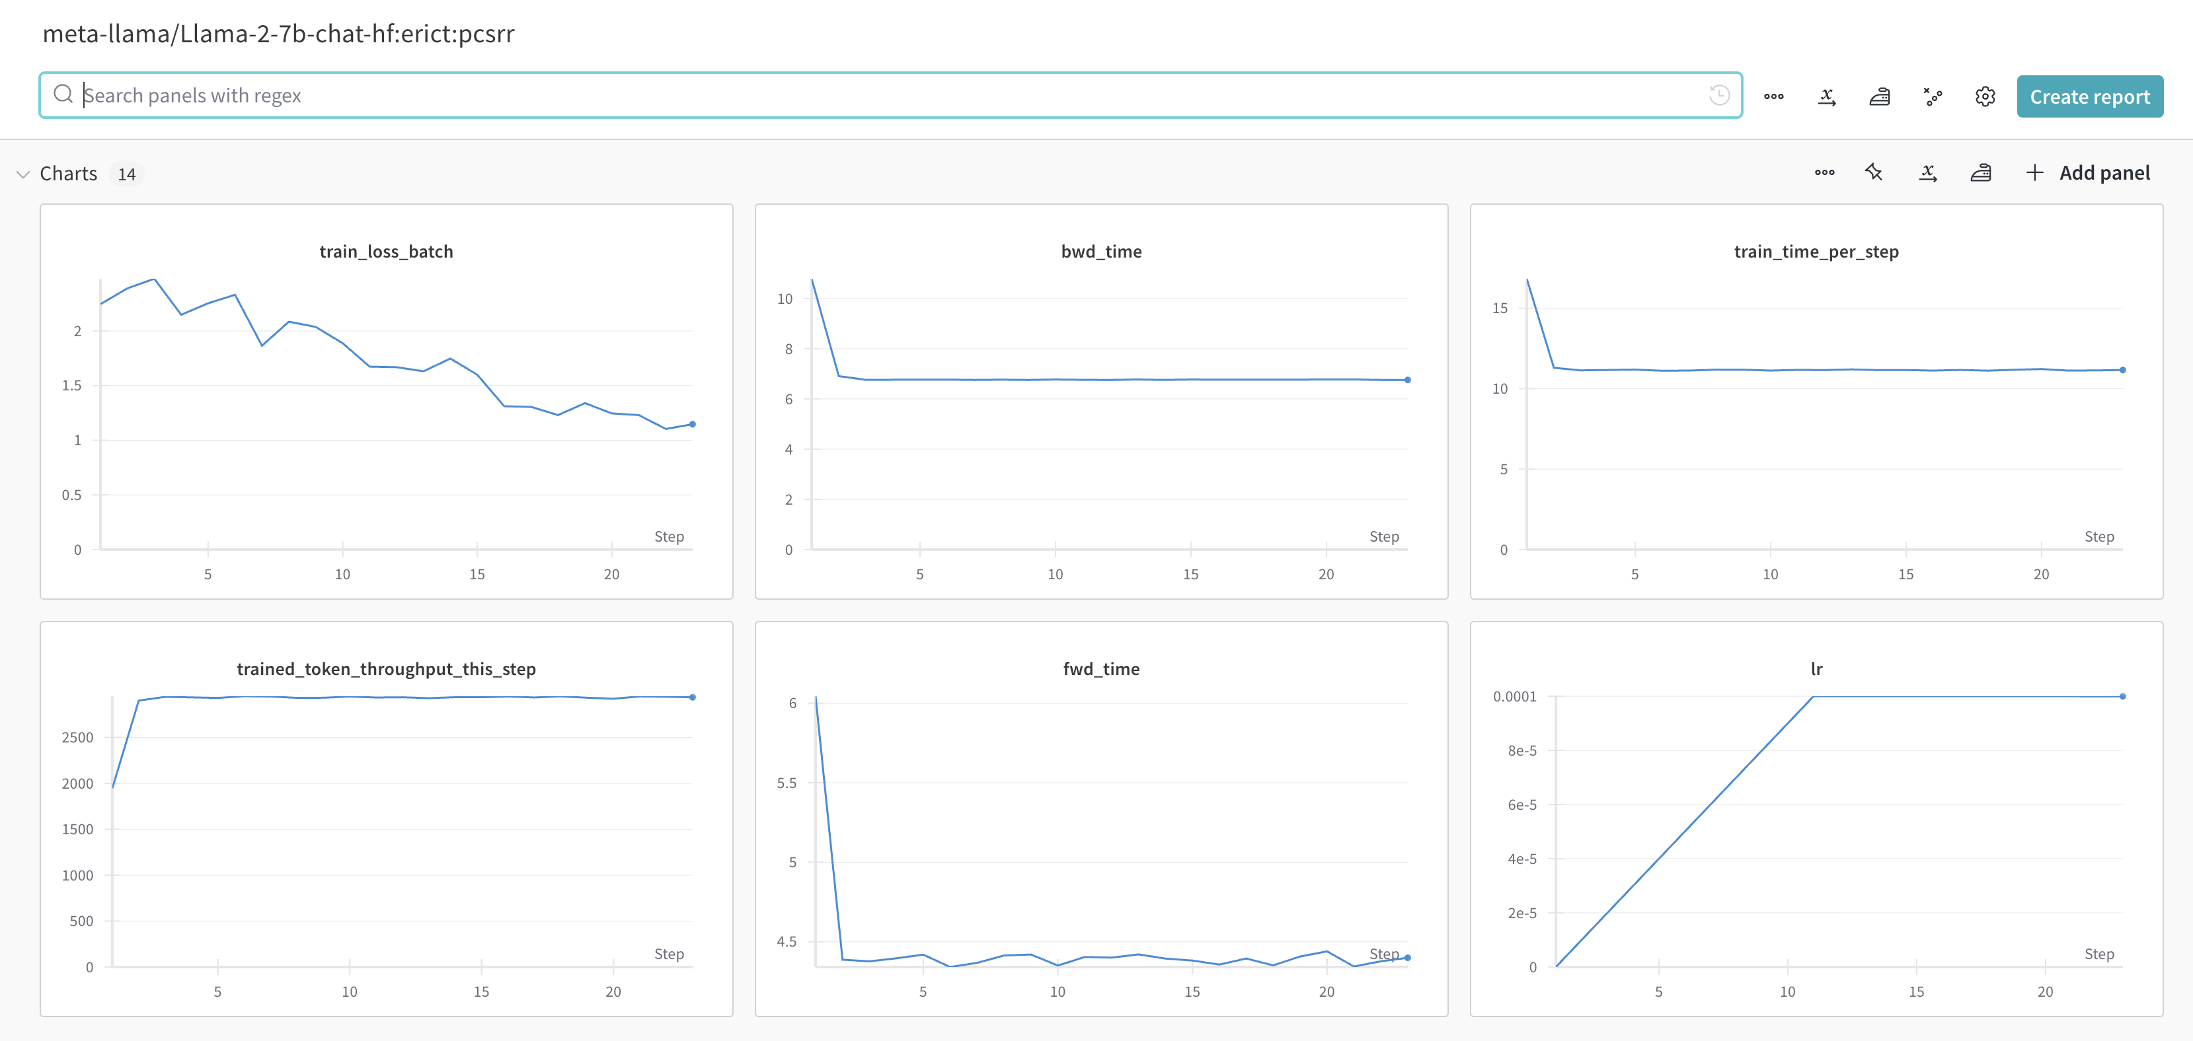Click the last data point on bwd_time line
This screenshot has width=2193, height=1041.
pos(1407,380)
